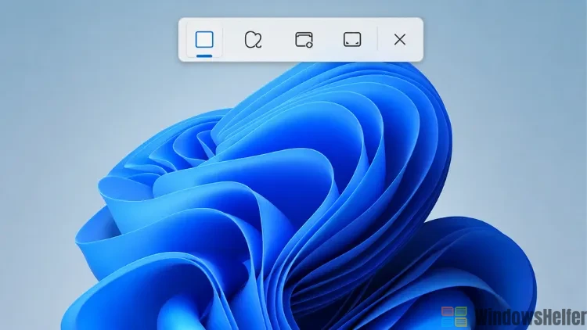Pick the Fullscreen Snip mode icon
Screen dimensions: 587x330
click(352, 40)
